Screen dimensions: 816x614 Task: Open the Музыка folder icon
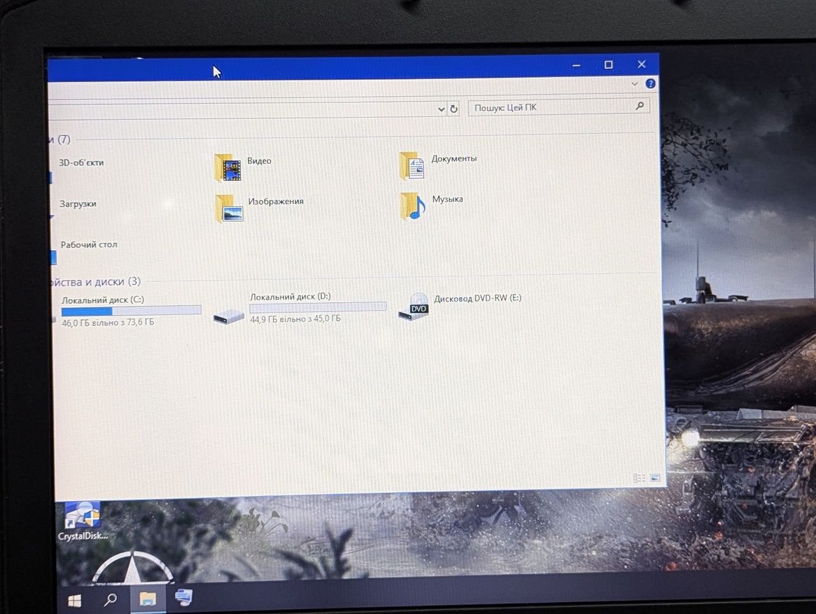point(412,207)
